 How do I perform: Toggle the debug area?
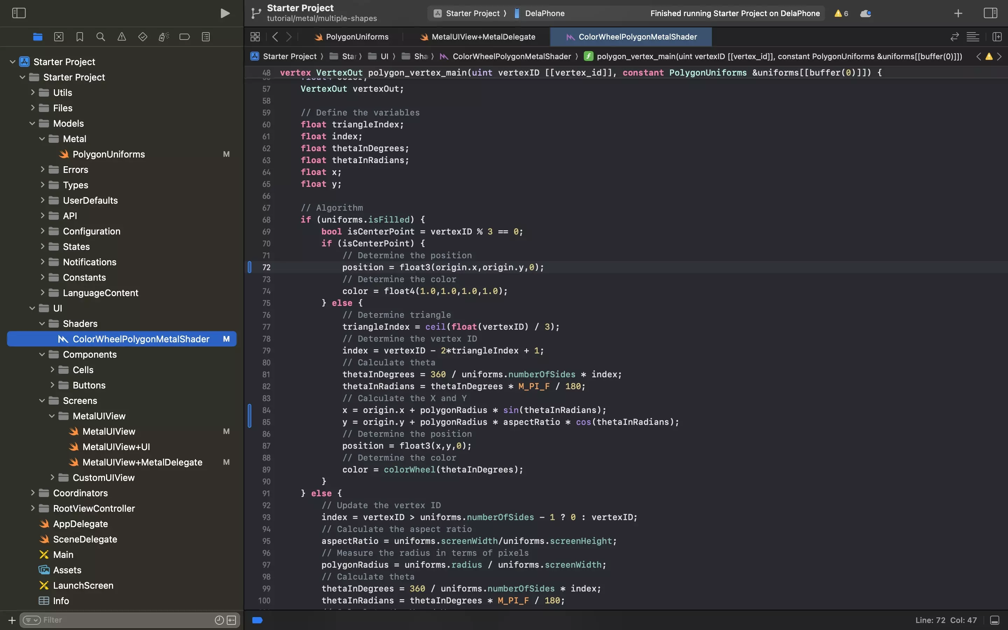[995, 621]
